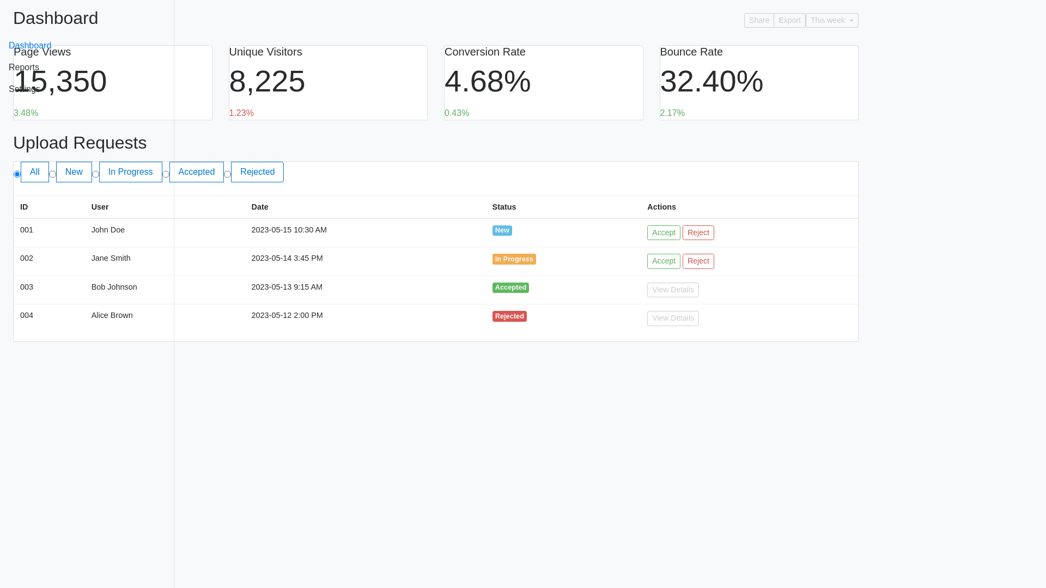
Task: Pick the Rejected filter radio button
Action: (228, 174)
